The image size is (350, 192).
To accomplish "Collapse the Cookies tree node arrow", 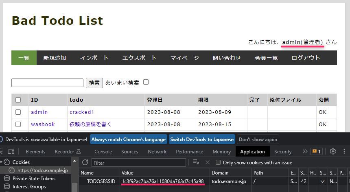I will tap(1, 162).
